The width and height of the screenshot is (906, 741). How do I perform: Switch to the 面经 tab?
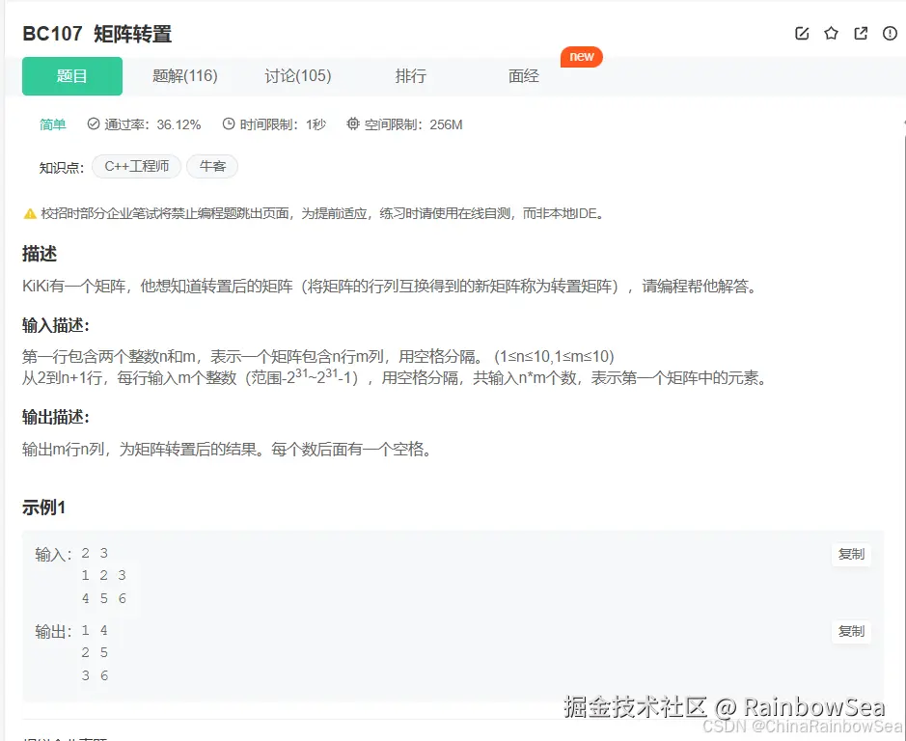[523, 75]
